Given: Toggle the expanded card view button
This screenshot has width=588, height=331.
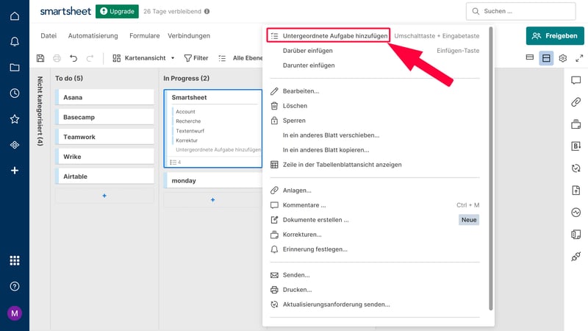Looking at the screenshot, I should (546, 58).
